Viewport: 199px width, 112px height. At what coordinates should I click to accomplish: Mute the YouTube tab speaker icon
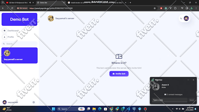pyautogui.click(x=30, y=3)
